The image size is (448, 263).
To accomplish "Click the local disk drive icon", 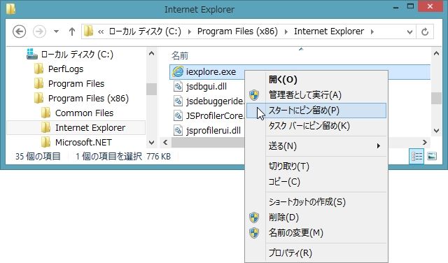I will [x=31, y=54].
